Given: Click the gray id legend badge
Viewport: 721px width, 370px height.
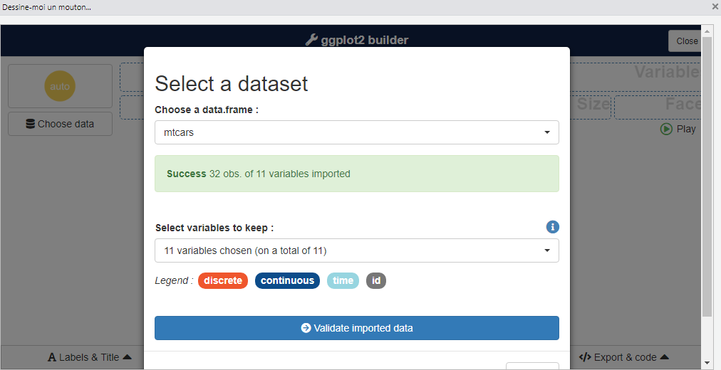Looking at the screenshot, I should [375, 280].
